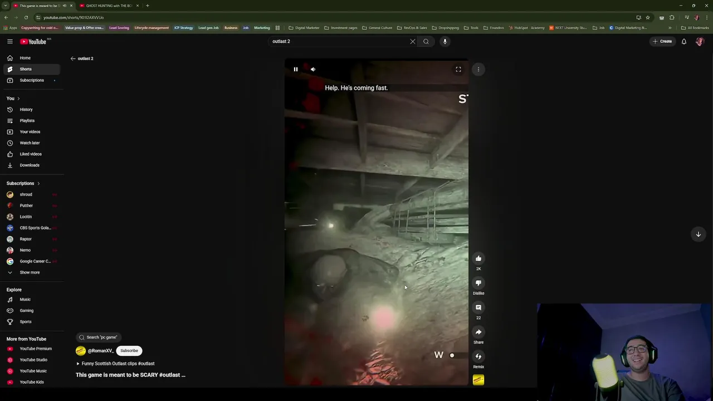Go to next Short arrow
This screenshot has height=401, width=713.
(699, 234)
